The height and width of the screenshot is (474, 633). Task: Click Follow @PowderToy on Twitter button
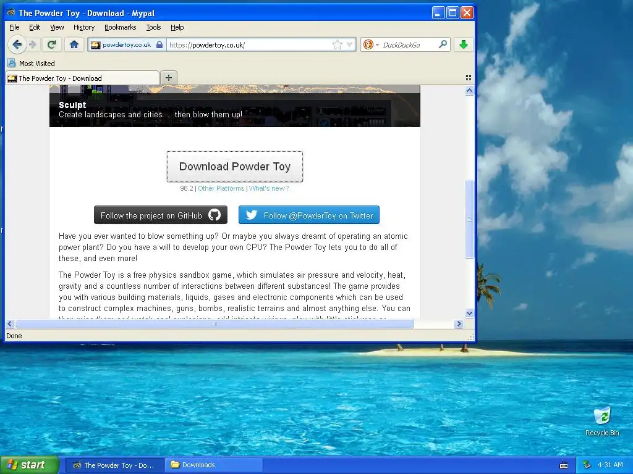(x=309, y=215)
